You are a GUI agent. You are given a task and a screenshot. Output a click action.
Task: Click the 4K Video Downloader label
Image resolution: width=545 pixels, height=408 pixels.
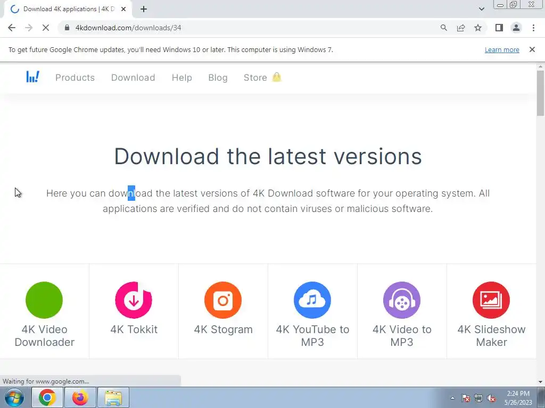pos(45,336)
